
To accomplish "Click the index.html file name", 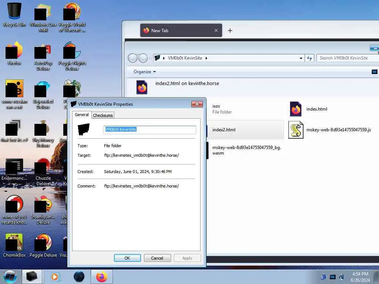I will click(x=317, y=109).
